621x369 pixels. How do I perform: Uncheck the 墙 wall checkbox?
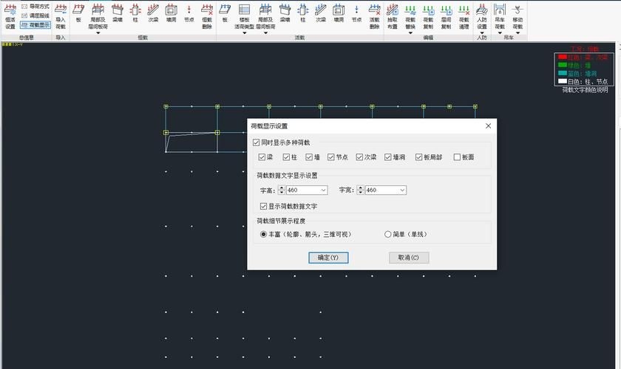(309, 157)
